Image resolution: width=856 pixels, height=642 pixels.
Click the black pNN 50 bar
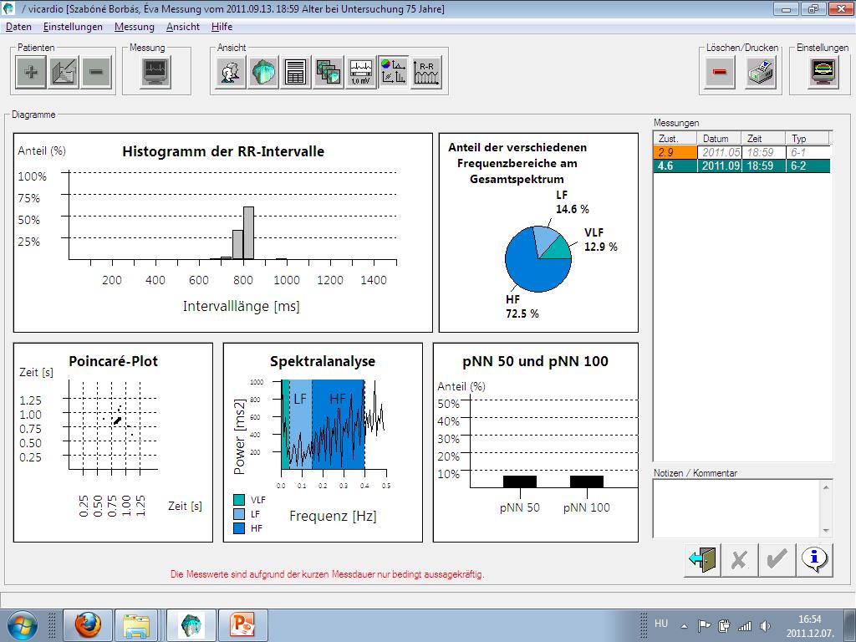coord(520,481)
